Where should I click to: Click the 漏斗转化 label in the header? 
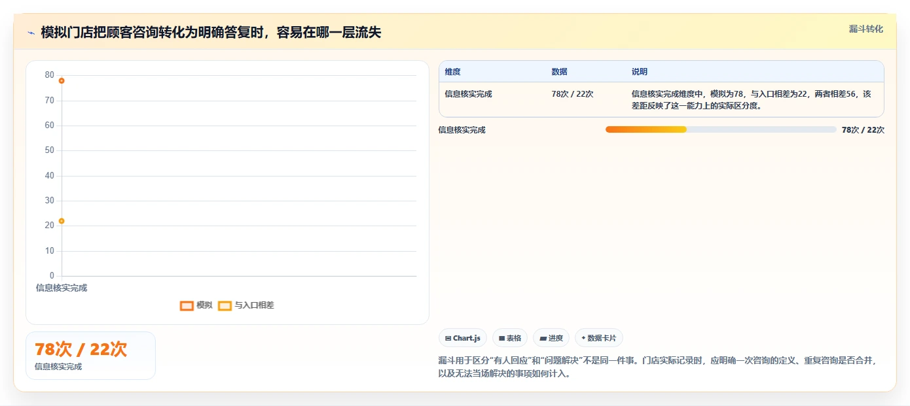(865, 29)
